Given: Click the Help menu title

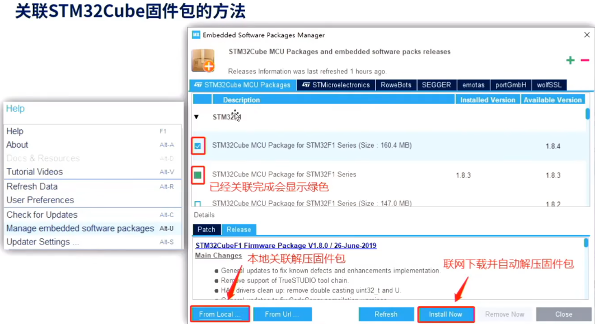Looking at the screenshot, I should click(x=15, y=109).
